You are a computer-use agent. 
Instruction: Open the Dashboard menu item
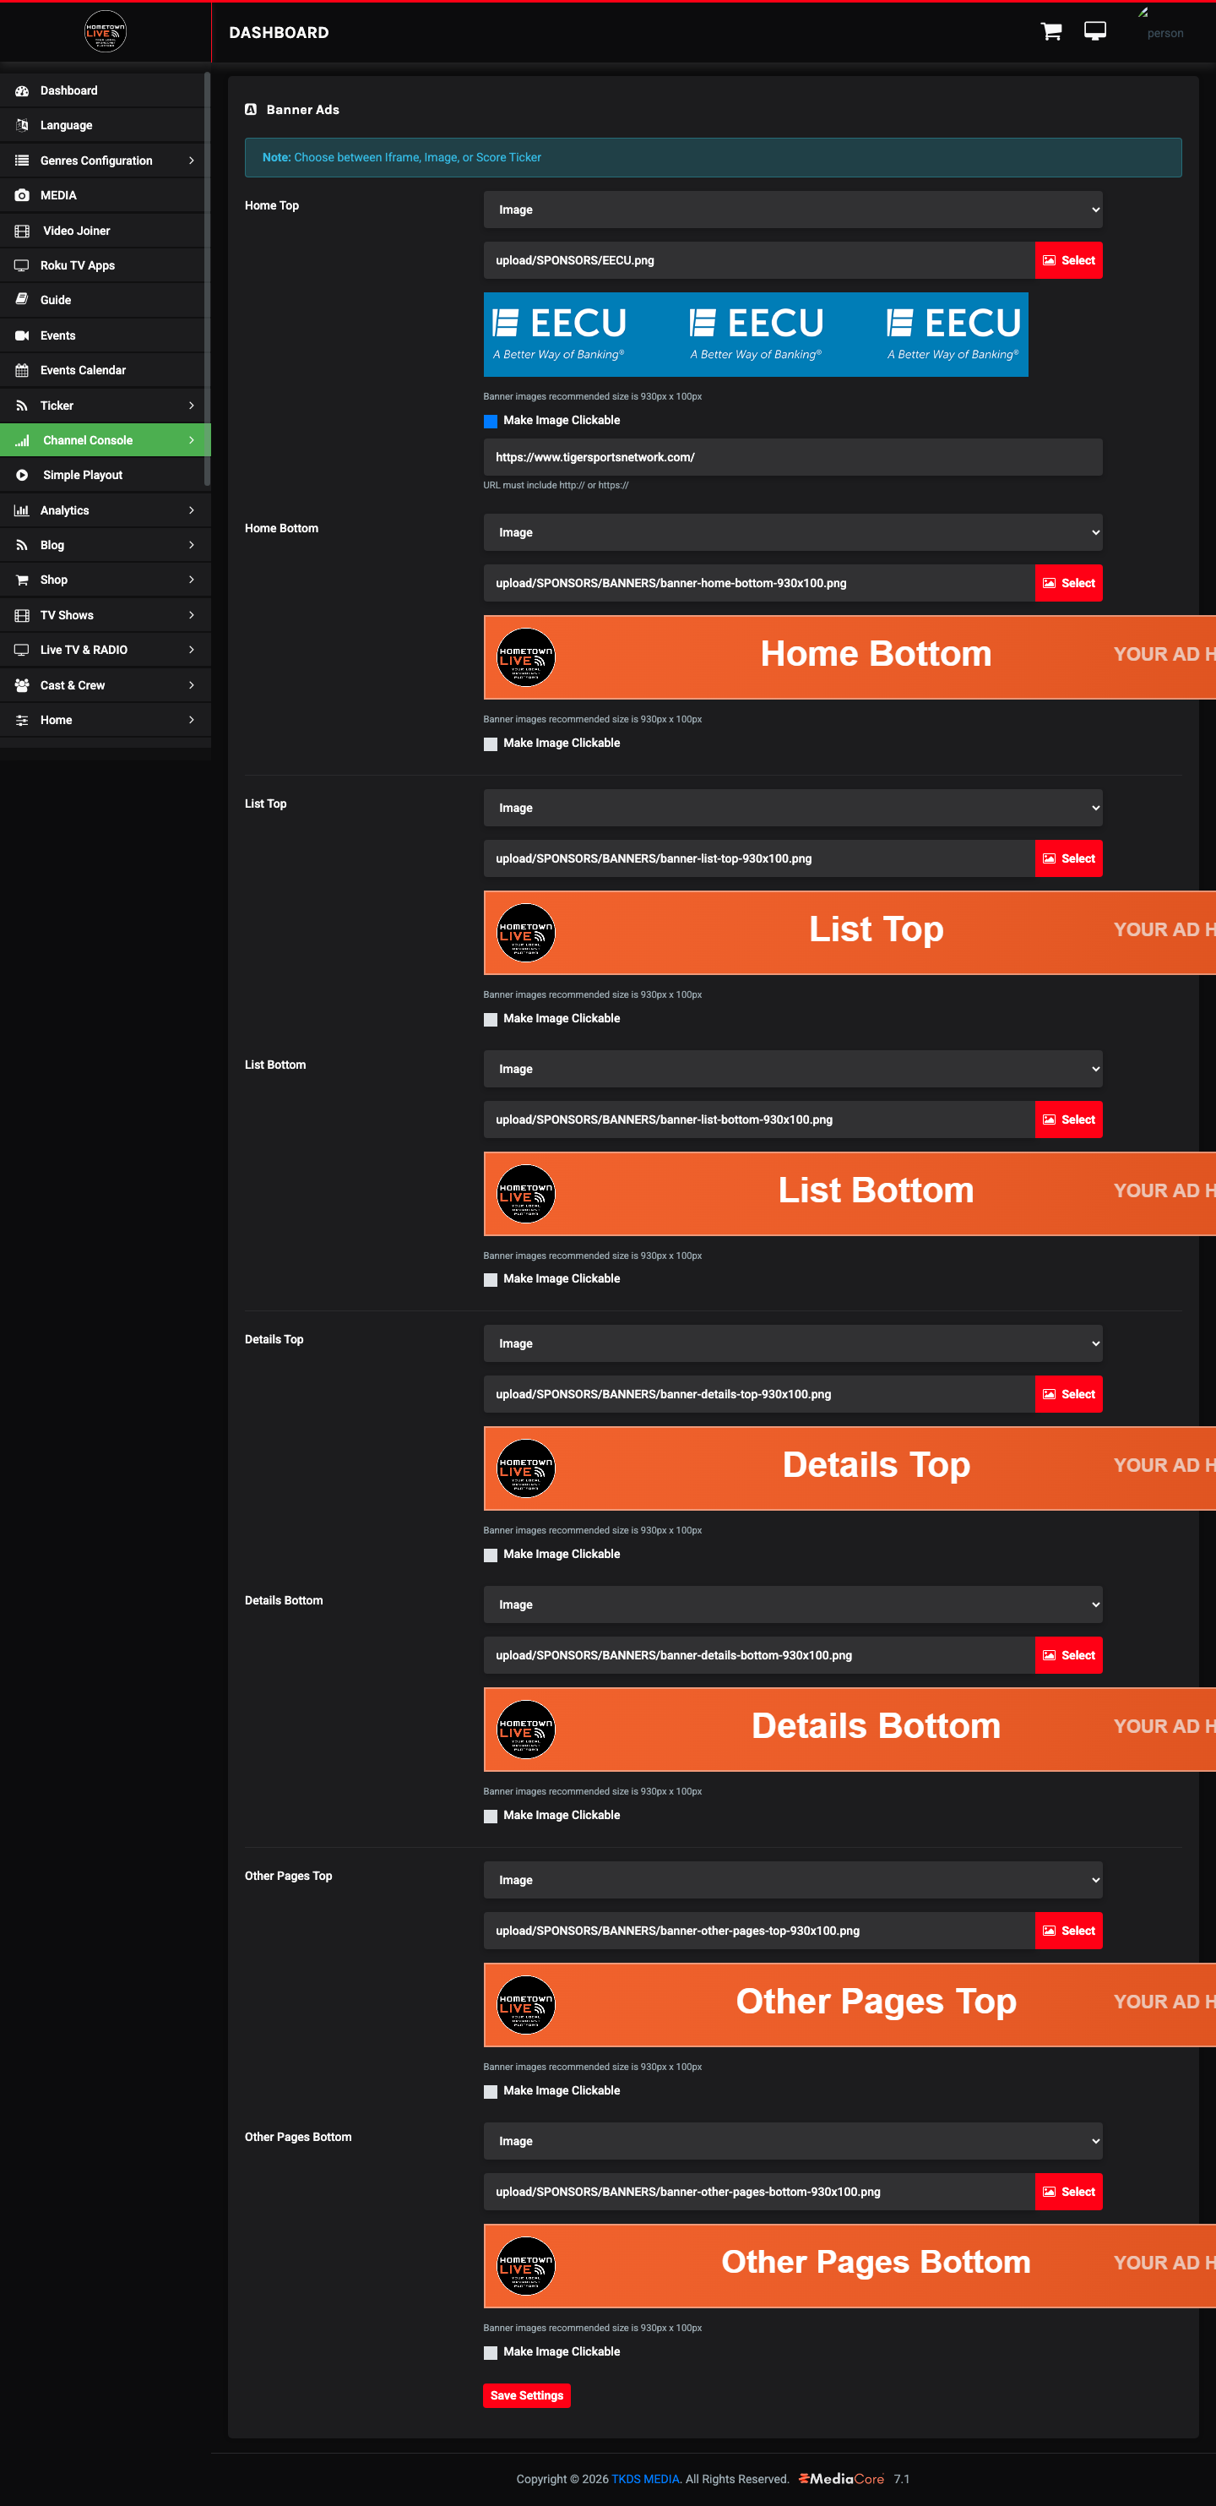(x=103, y=90)
